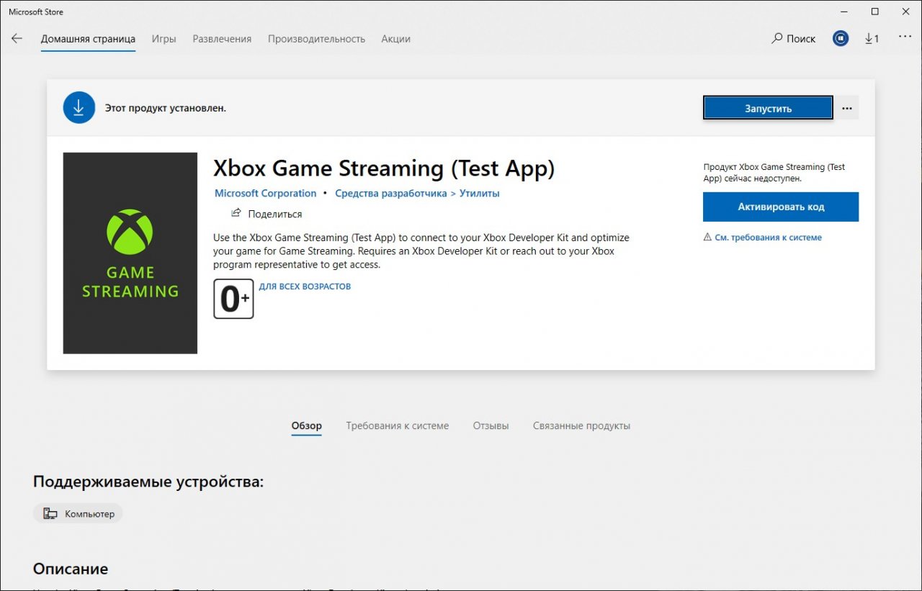Open the Средства разработчика category link
Image resolution: width=922 pixels, height=591 pixels.
(x=391, y=193)
